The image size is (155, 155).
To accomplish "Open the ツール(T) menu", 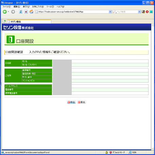I will [x=50, y=6].
